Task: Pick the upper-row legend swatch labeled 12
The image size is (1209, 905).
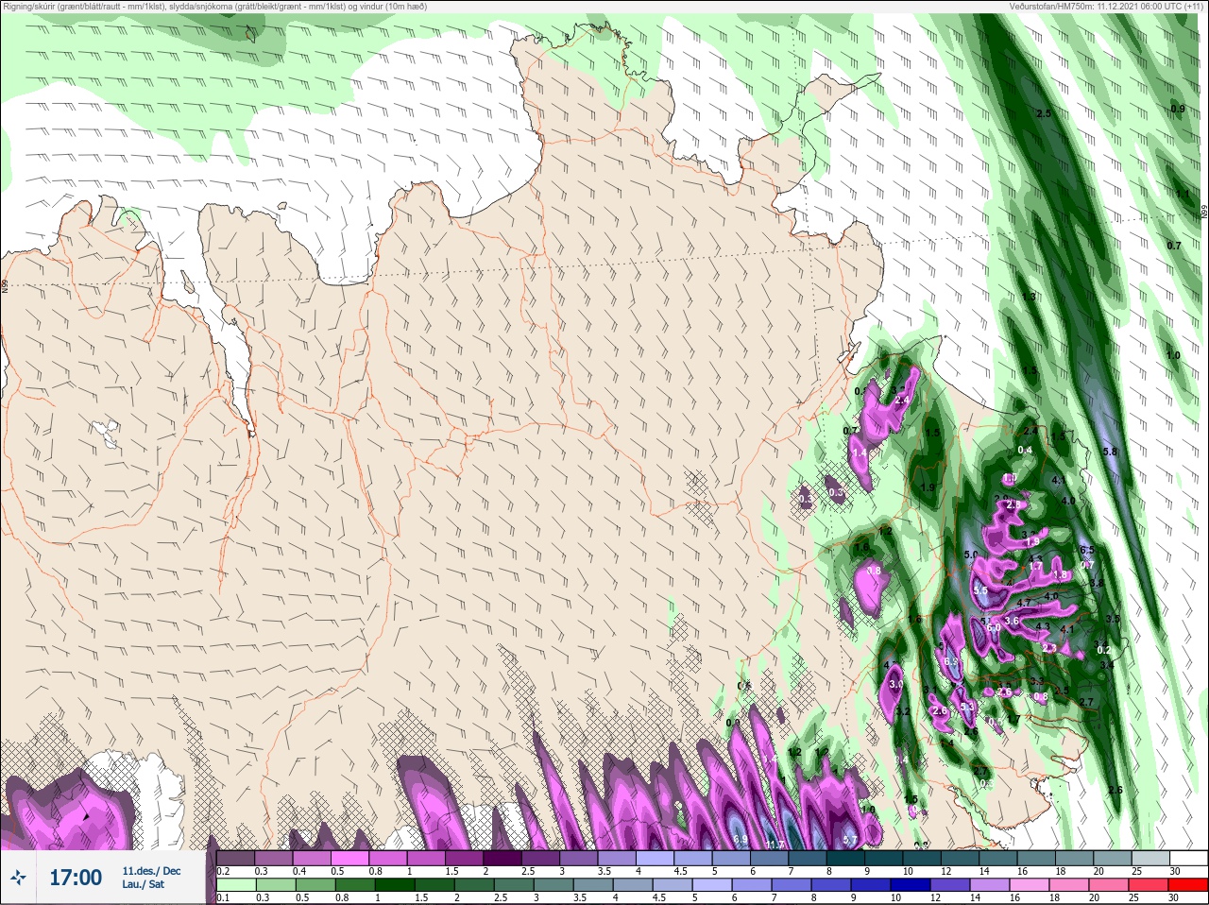Action: 960,858
